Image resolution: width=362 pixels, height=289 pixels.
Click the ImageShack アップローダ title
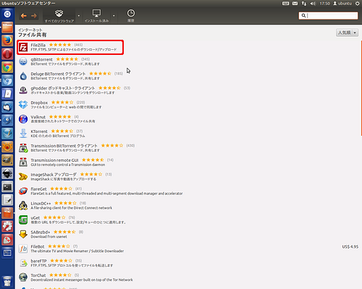click(54, 174)
